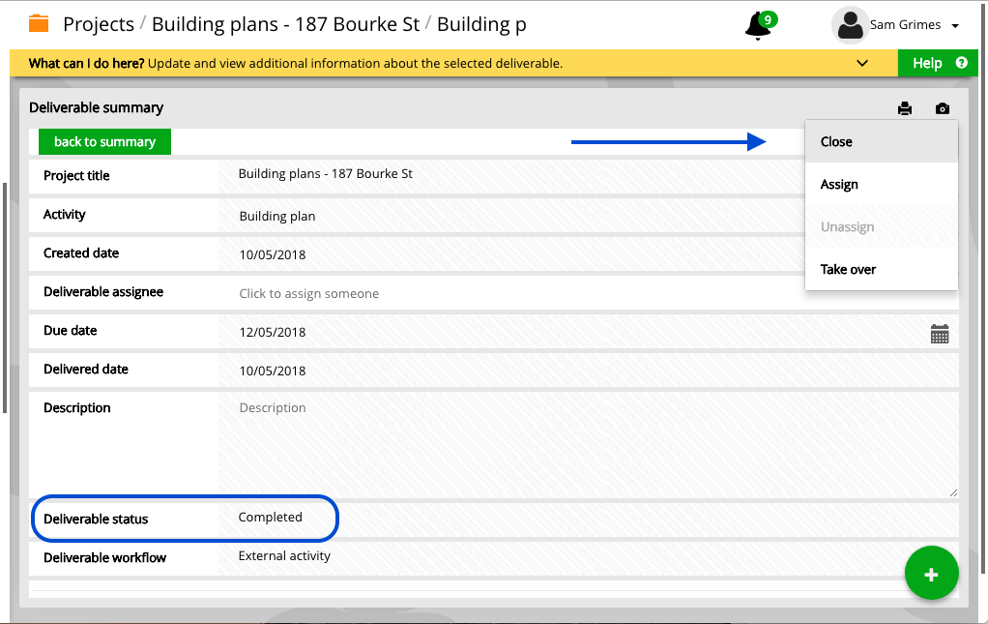Select Take over from the menu
The width and height of the screenshot is (988, 624).
click(x=882, y=269)
